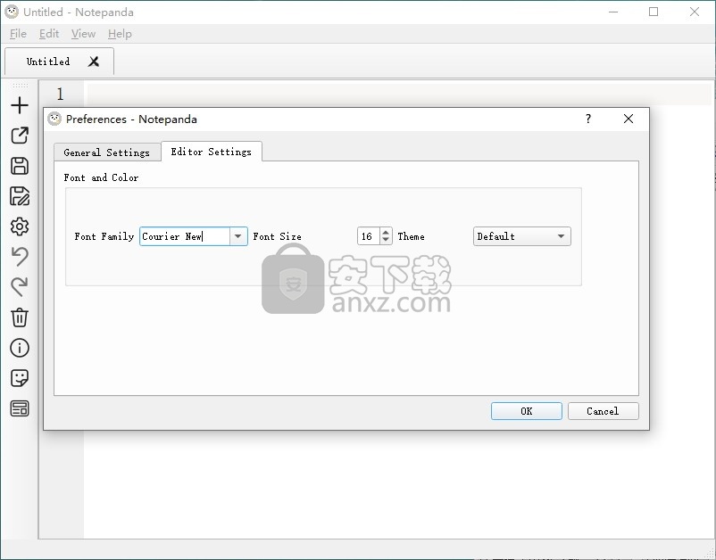716x560 pixels.
Task: Select the Editor Settings tab
Action: [212, 152]
